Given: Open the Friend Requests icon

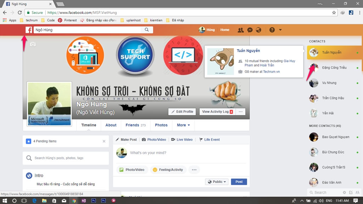Looking at the screenshot, I should pyautogui.click(x=241, y=30).
